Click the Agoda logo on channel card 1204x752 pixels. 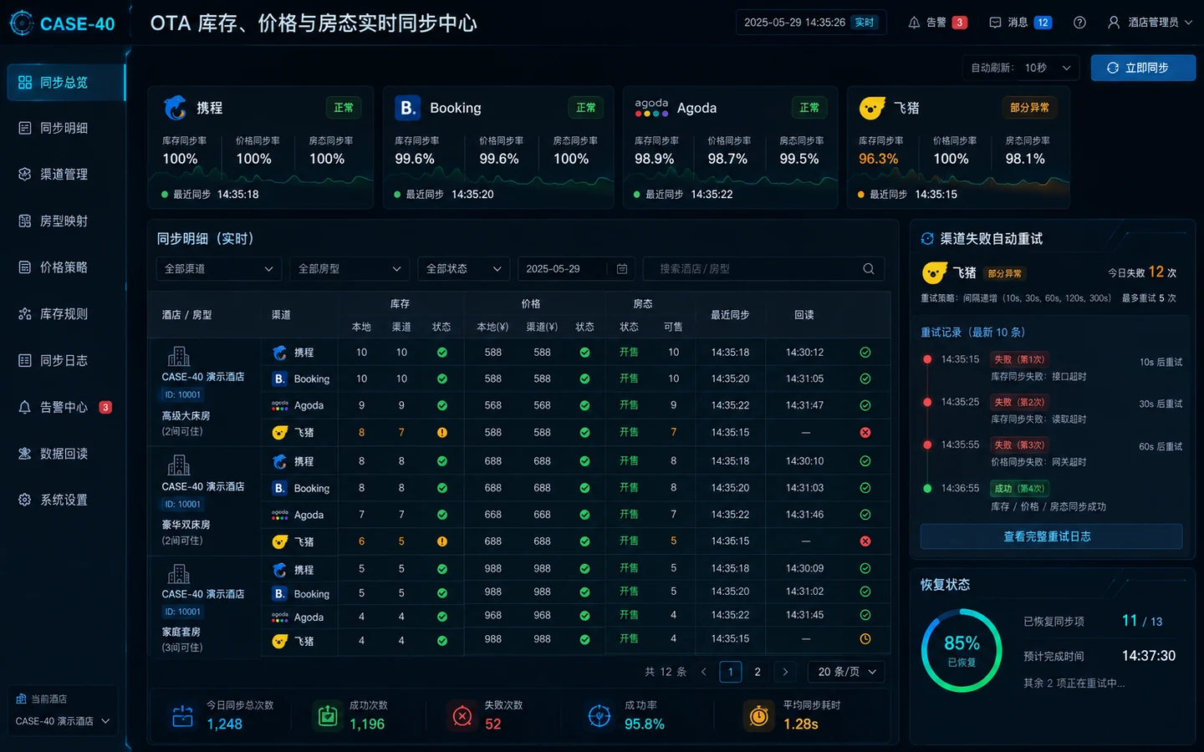[651, 108]
